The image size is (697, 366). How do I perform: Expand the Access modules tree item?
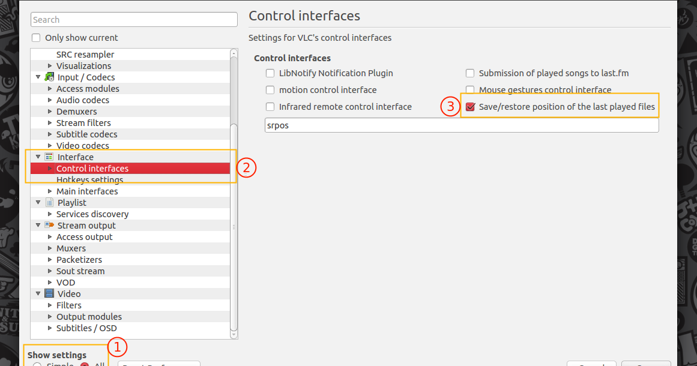[x=51, y=88]
